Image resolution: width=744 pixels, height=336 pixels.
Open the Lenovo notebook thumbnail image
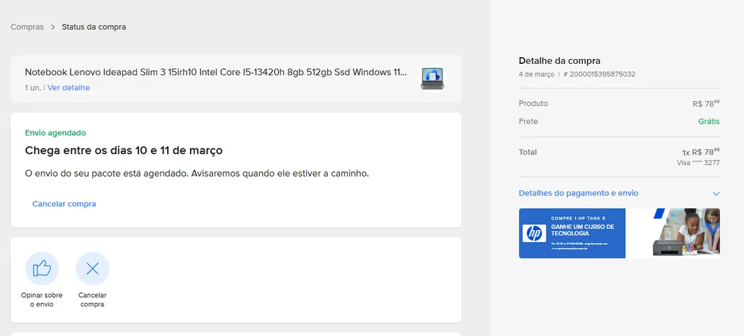pos(432,79)
